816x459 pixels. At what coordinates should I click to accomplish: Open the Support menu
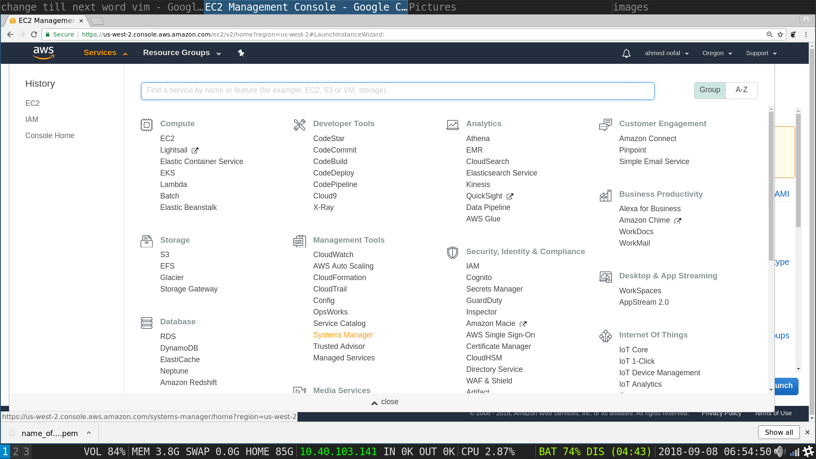761,53
